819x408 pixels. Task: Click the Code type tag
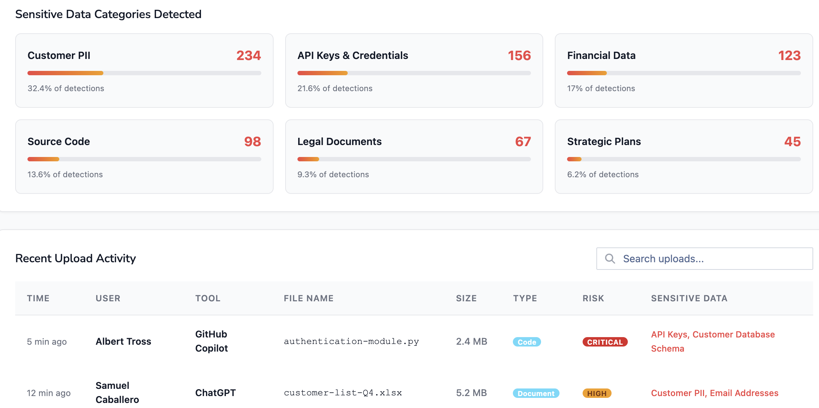click(527, 342)
